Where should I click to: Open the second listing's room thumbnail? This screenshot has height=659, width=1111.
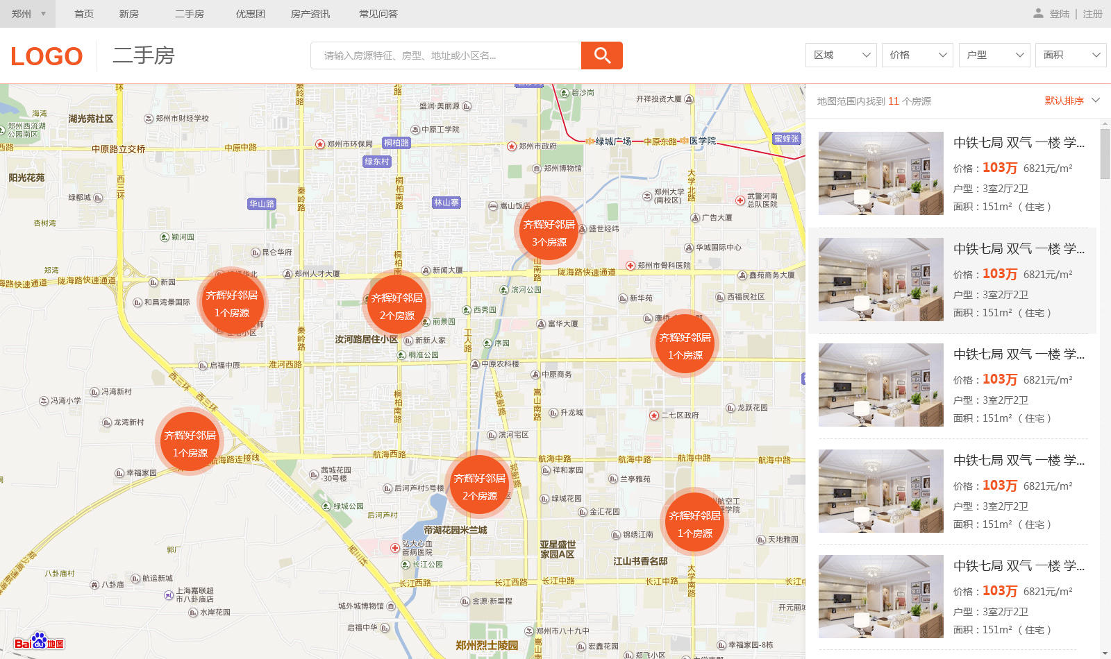coord(881,280)
